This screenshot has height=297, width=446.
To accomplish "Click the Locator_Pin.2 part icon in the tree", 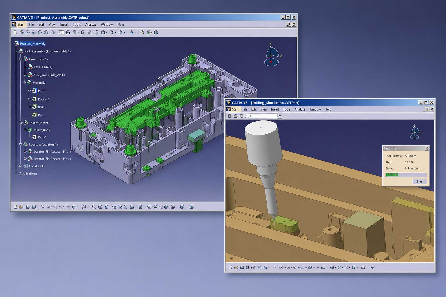I will click(30, 159).
